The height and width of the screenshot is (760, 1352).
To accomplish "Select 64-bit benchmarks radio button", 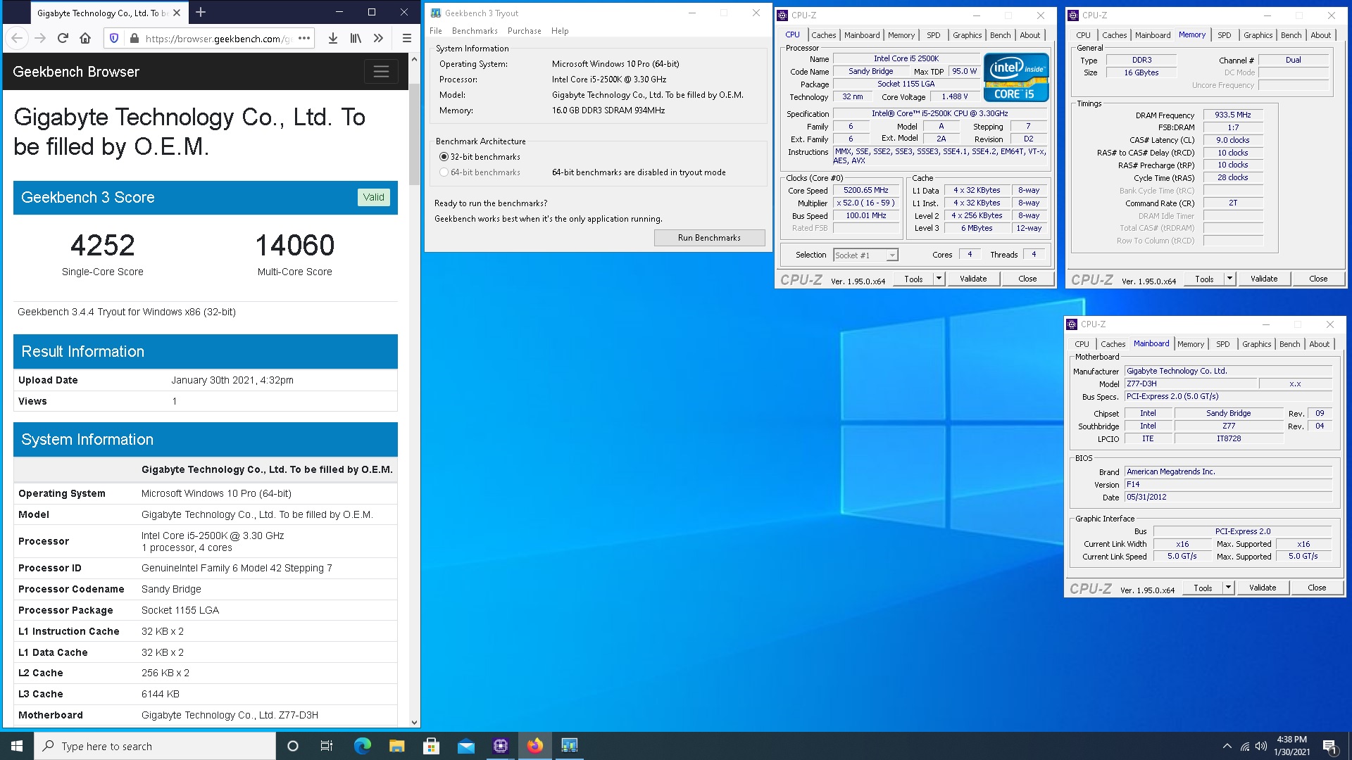I will (x=444, y=172).
